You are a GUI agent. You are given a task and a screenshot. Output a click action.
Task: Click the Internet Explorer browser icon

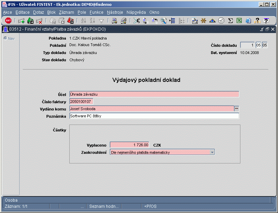click(248, 21)
